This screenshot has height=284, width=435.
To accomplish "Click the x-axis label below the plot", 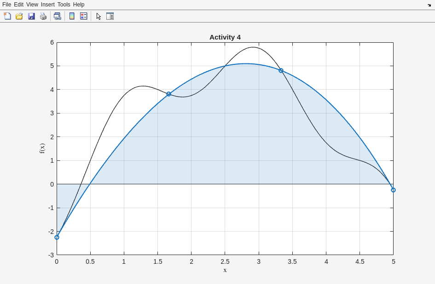I will (225, 270).
